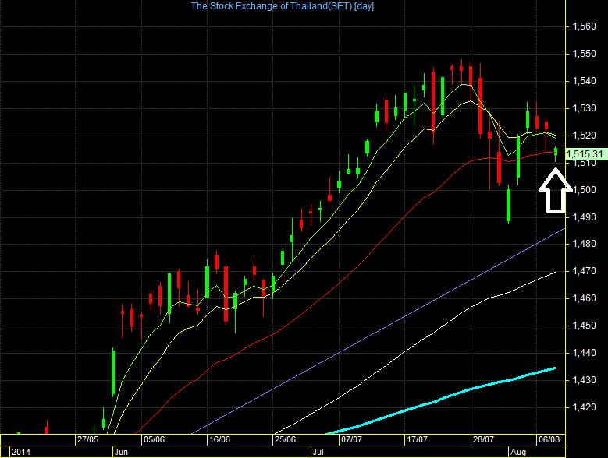Click the 1,420 price axis label
Image resolution: width=608 pixels, height=458 pixels.
[585, 407]
